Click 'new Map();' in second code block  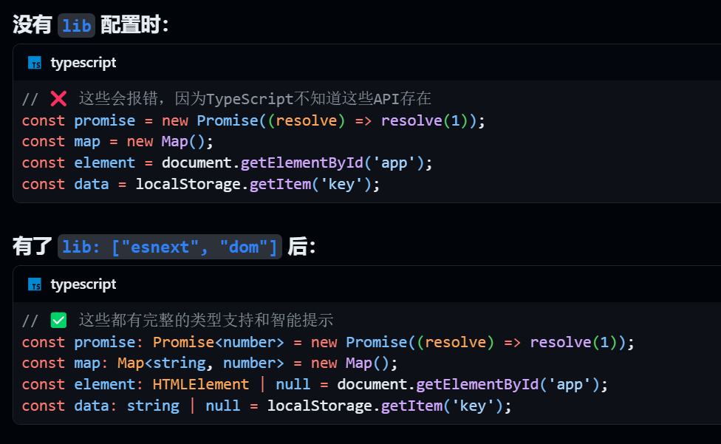pyautogui.click(x=354, y=363)
